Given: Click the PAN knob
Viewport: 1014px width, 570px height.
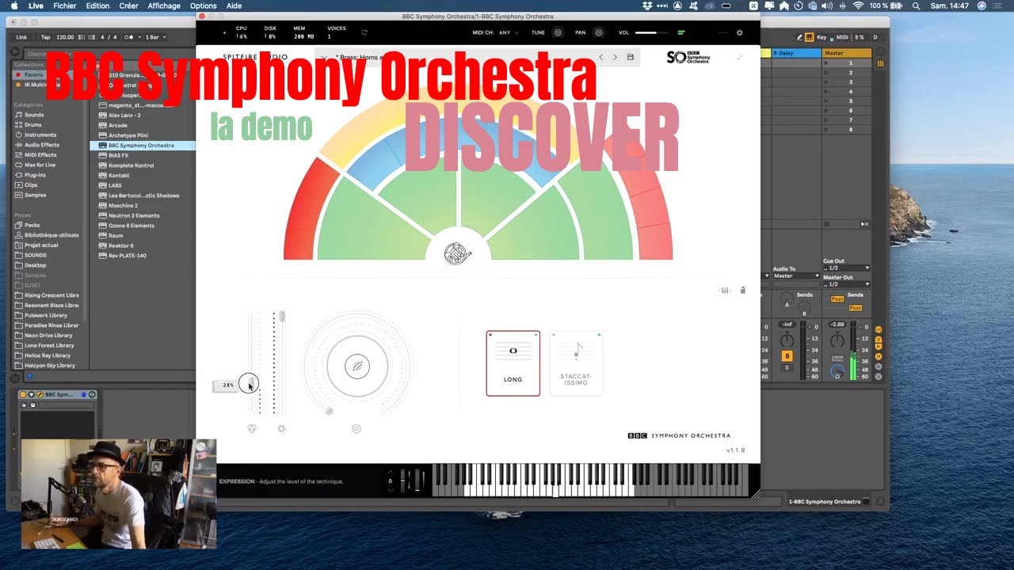Looking at the screenshot, I should [x=599, y=33].
